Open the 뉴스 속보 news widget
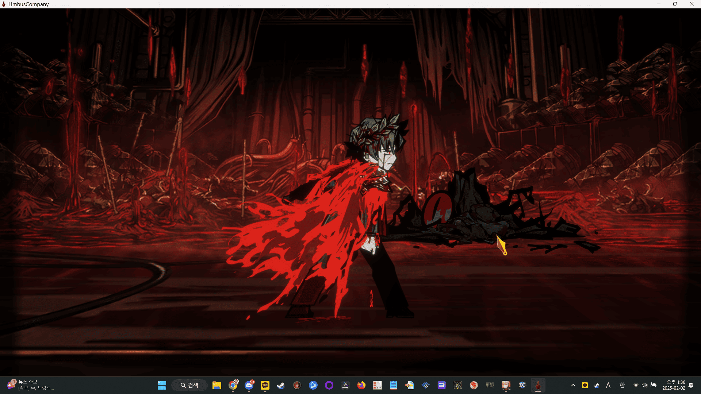Screen dimensions: 701x394 coord(31,385)
